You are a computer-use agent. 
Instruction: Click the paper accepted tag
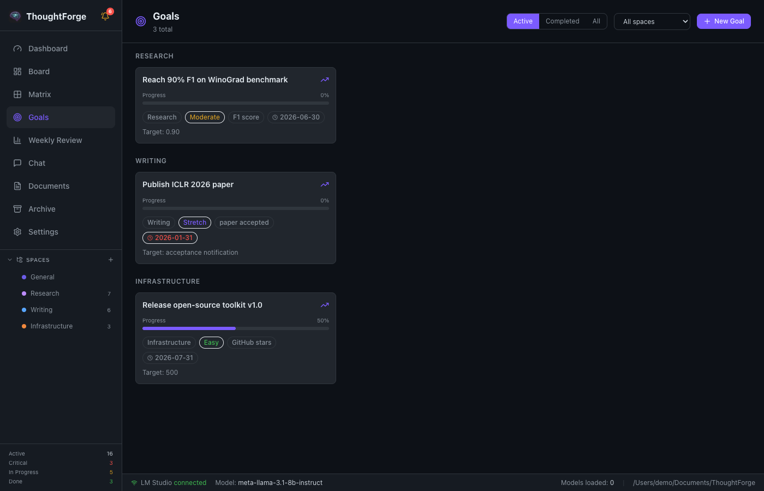coord(244,223)
